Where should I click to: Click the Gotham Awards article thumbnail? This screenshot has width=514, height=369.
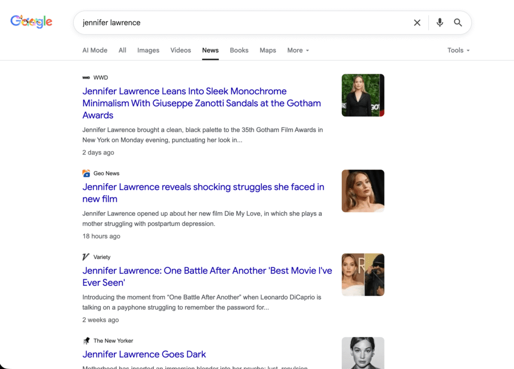(x=363, y=95)
